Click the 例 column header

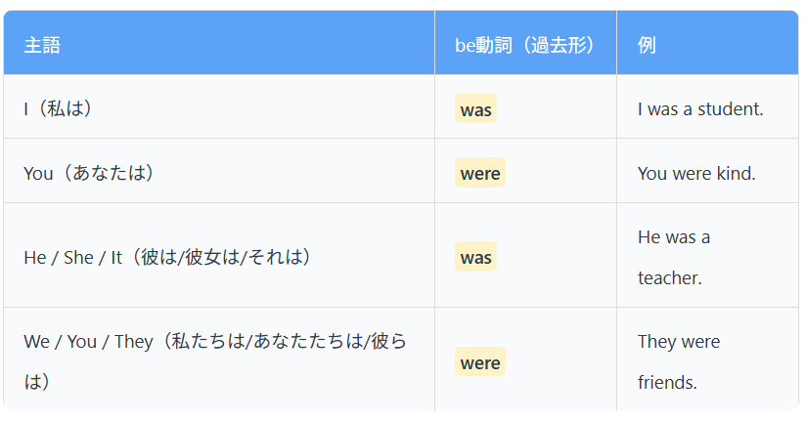[x=647, y=45]
